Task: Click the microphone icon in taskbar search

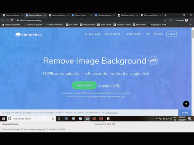Action: 53,119
